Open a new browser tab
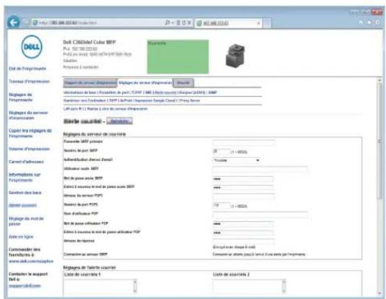386x299 pixels. (x=266, y=23)
